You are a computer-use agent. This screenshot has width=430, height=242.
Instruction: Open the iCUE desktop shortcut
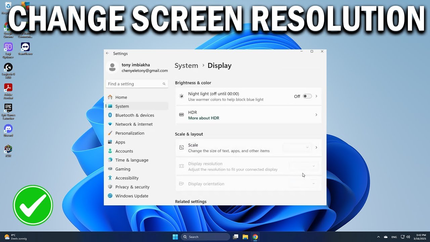pos(8,151)
